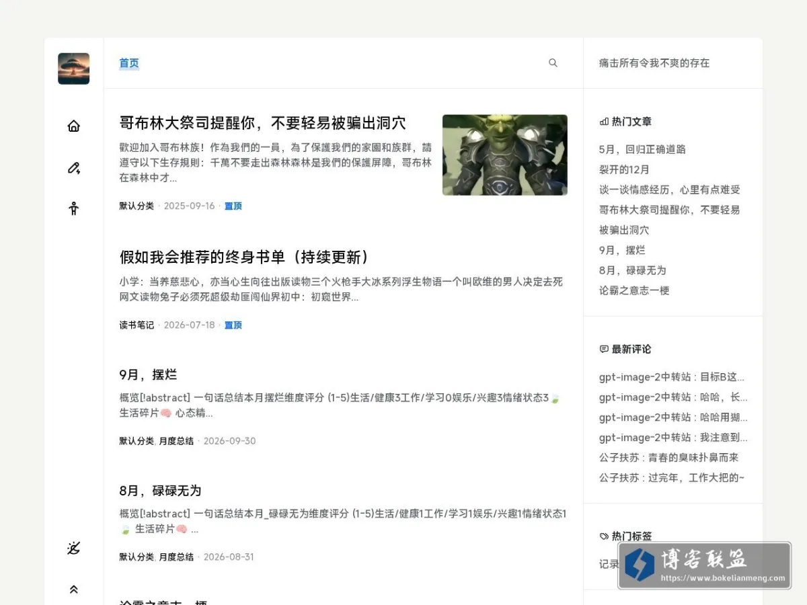The image size is (807, 605).
Task: Open the person about icon in the sidebar
Action: 74,208
